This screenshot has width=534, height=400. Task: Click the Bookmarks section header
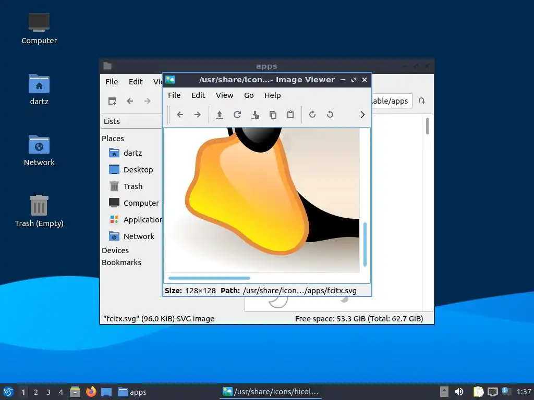pos(121,262)
